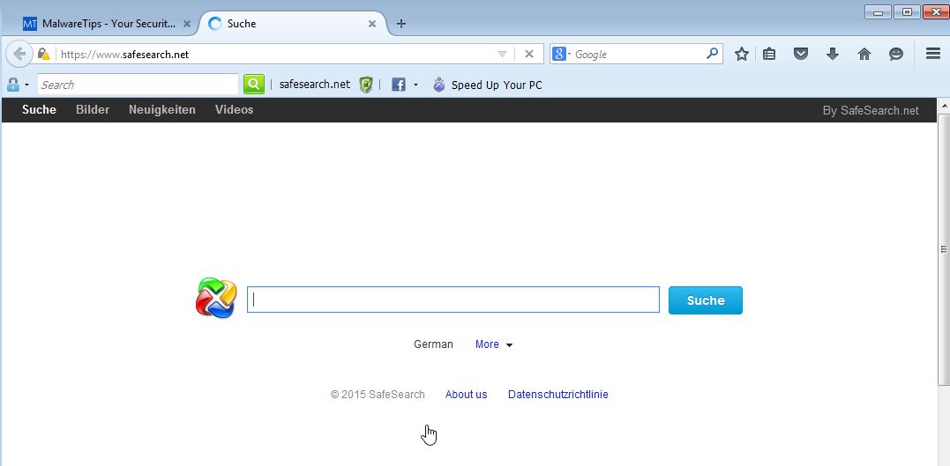Close the MalwareTips tab

(x=187, y=24)
